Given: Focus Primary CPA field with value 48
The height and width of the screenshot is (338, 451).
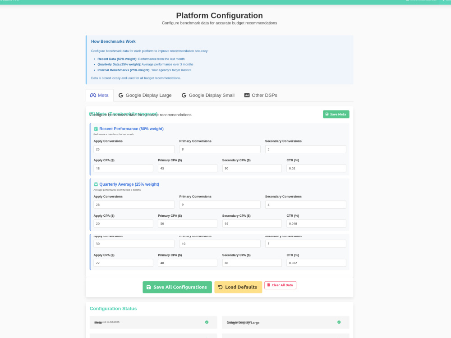Looking at the screenshot, I should pyautogui.click(x=188, y=263).
